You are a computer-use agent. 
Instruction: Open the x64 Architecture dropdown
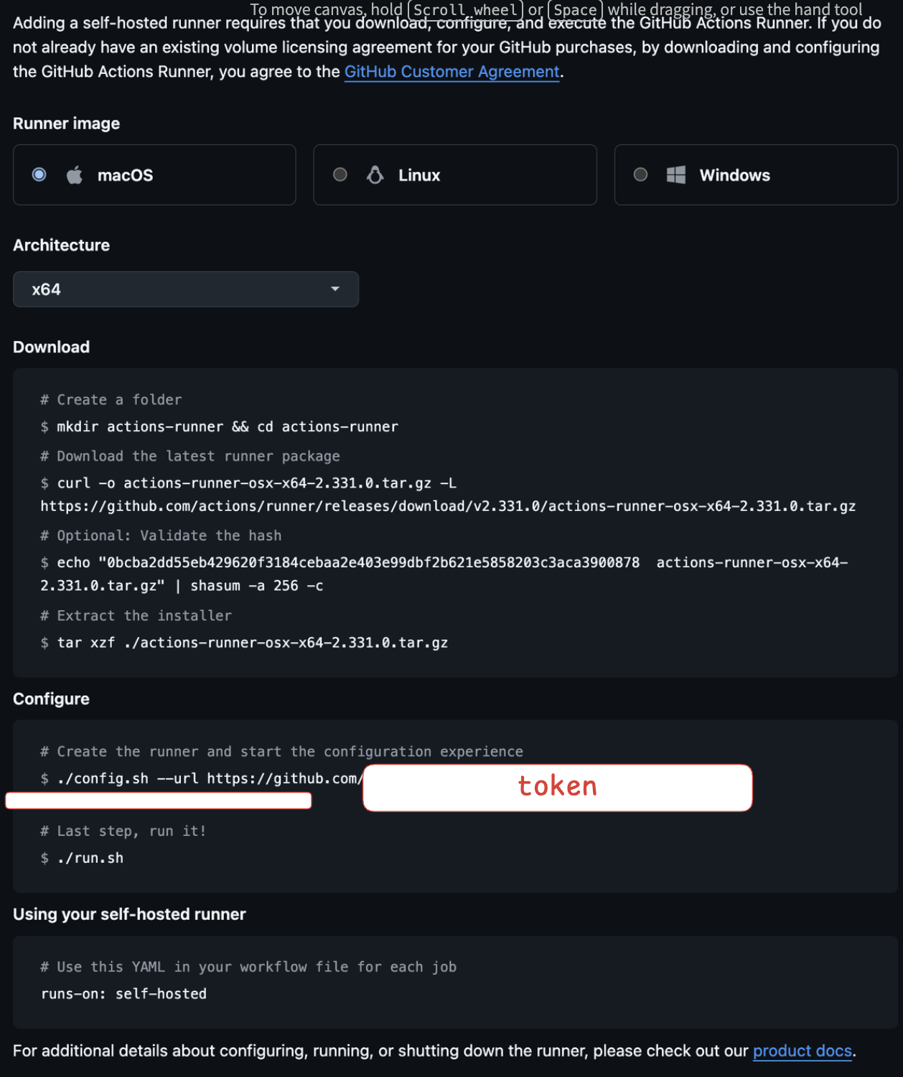[186, 289]
